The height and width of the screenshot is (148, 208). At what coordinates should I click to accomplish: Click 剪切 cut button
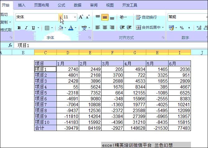pyautogui.click(x=4, y=14)
